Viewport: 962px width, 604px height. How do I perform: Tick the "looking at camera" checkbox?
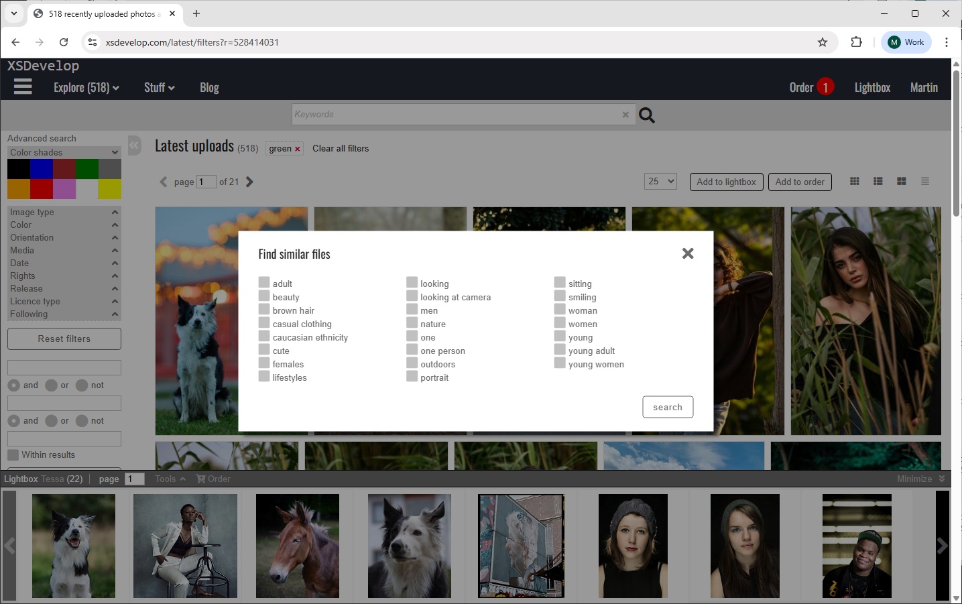pos(412,296)
